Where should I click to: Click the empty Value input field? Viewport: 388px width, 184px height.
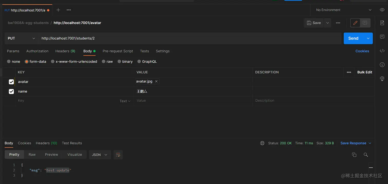pos(193,101)
